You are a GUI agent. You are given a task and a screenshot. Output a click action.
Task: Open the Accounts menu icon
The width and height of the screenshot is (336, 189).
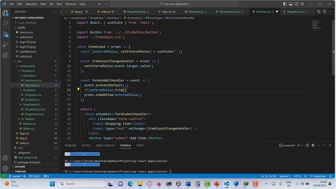[x=5, y=158]
